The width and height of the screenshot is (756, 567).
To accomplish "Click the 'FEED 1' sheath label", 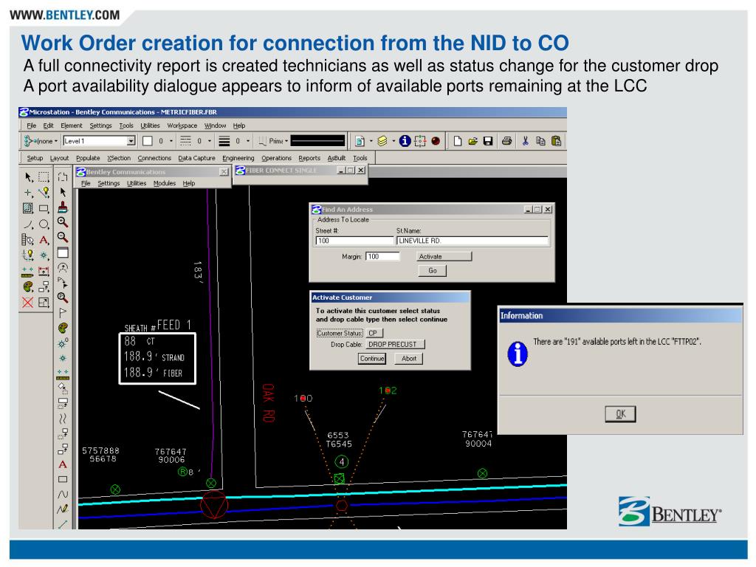I will click(x=174, y=325).
